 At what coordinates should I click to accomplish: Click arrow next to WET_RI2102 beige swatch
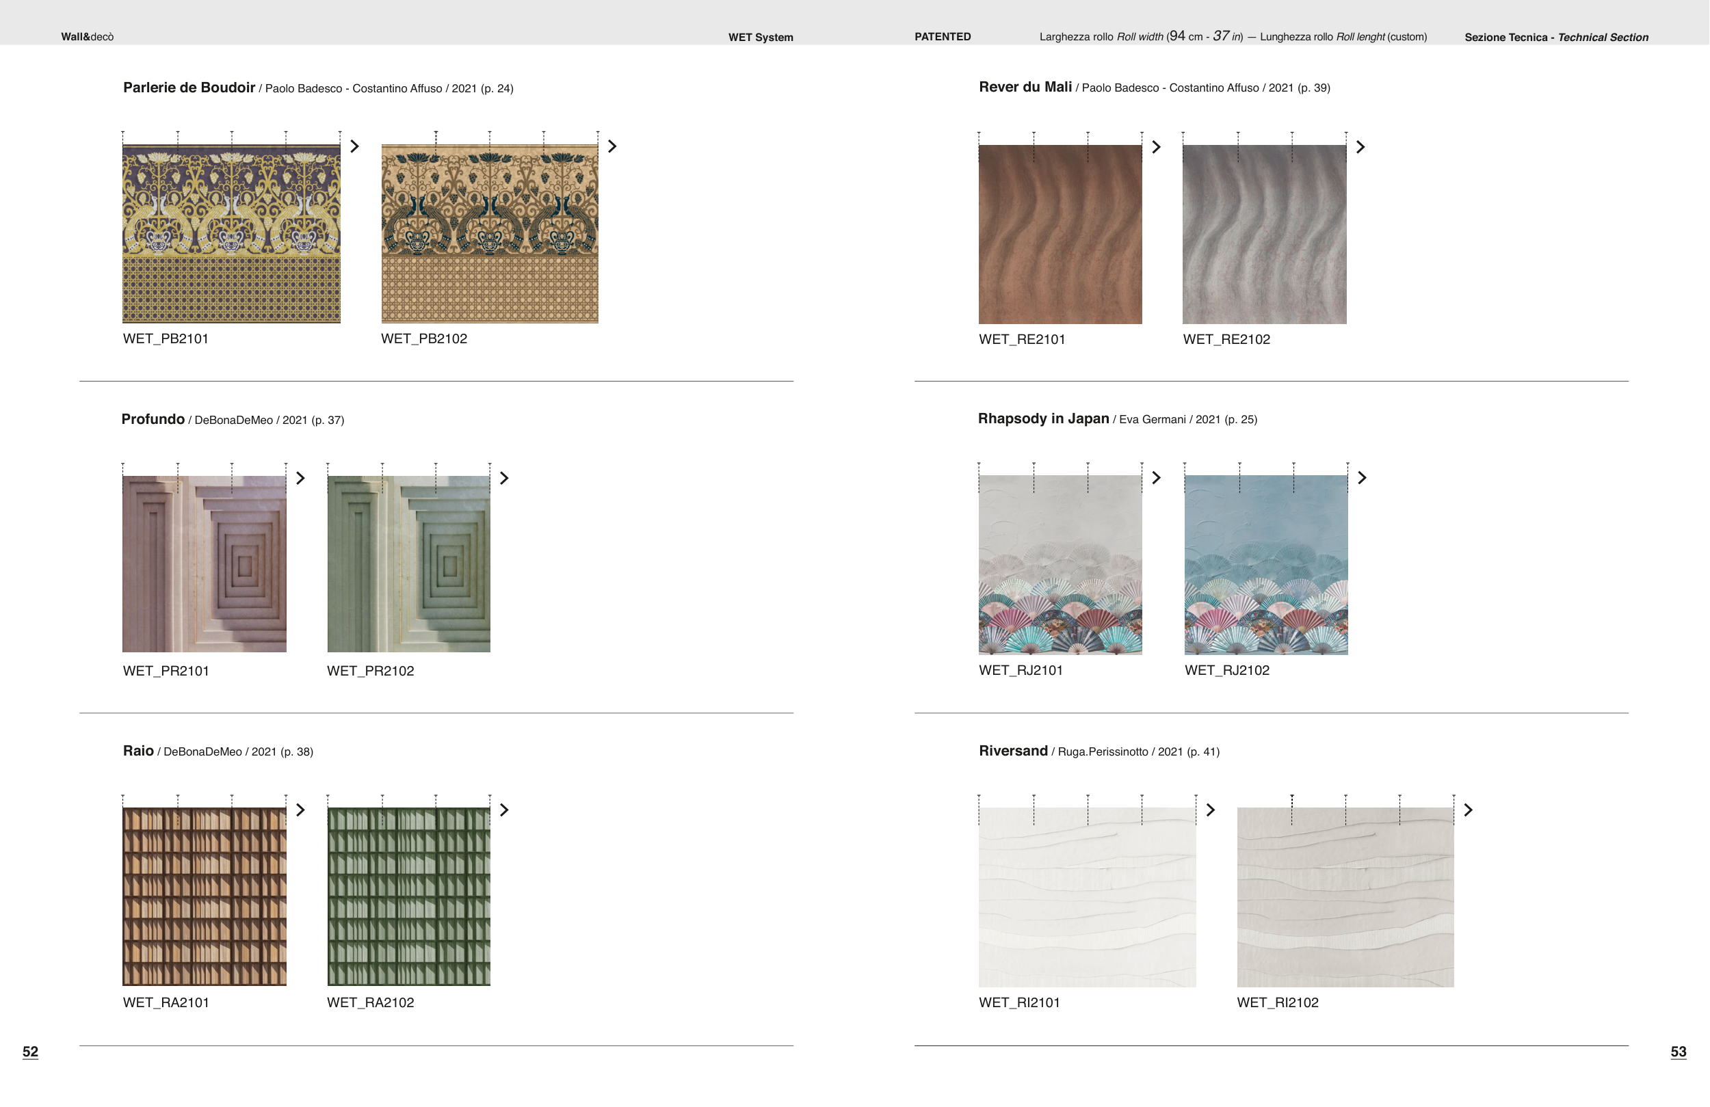click(x=1468, y=810)
